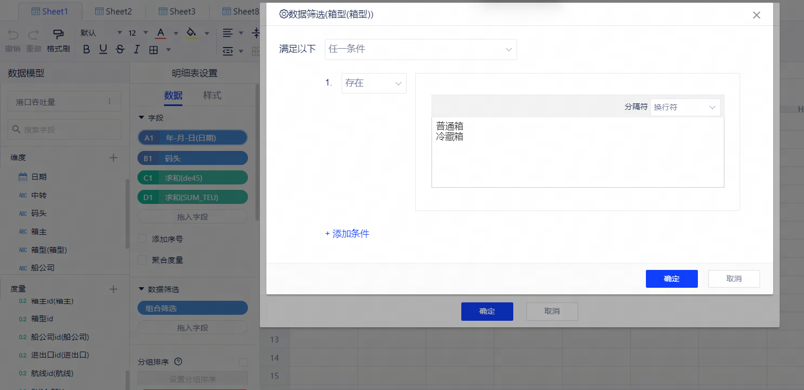Enable the 添加序号 checkbox
The width and height of the screenshot is (804, 390).
pos(142,239)
